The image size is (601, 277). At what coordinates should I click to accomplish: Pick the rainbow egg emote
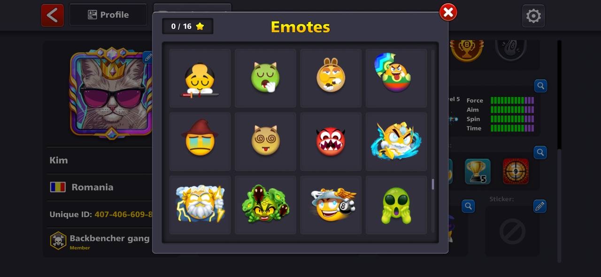(x=396, y=78)
